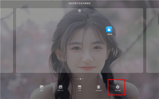The height and width of the screenshot is (99, 159).
Task: Select the previous page preview on left edge
Action: (7, 40)
